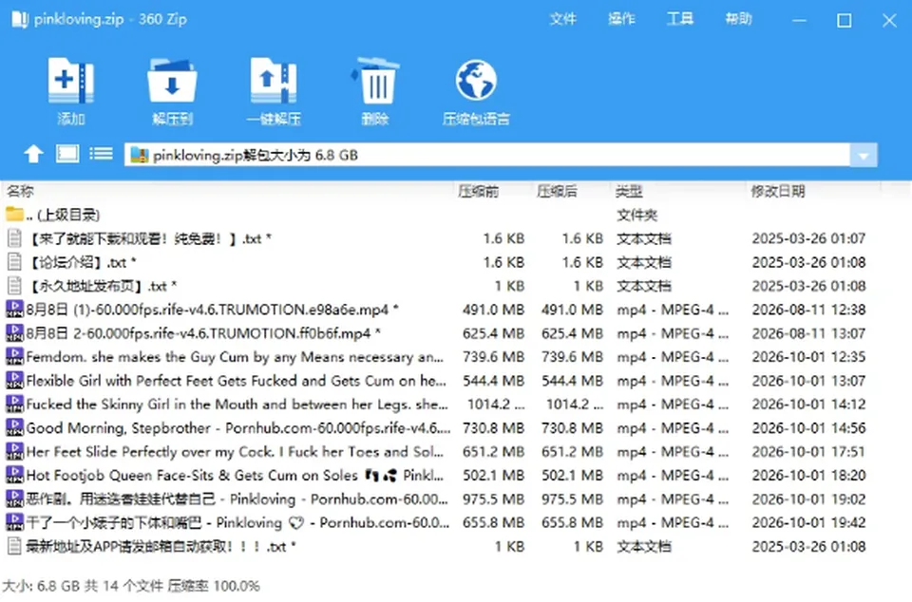Viewport: 912px width, 602px height.
Task: Select the parent directory folder icon
Action: tap(14, 215)
